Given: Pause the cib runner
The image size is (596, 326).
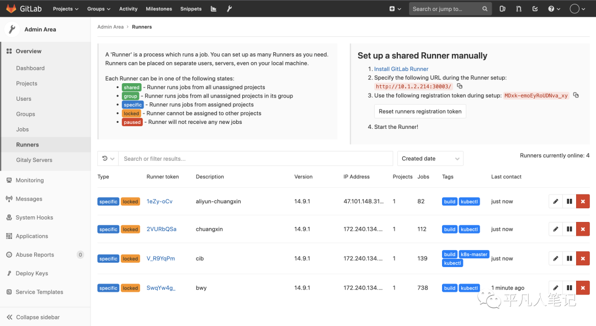Looking at the screenshot, I should (x=570, y=258).
